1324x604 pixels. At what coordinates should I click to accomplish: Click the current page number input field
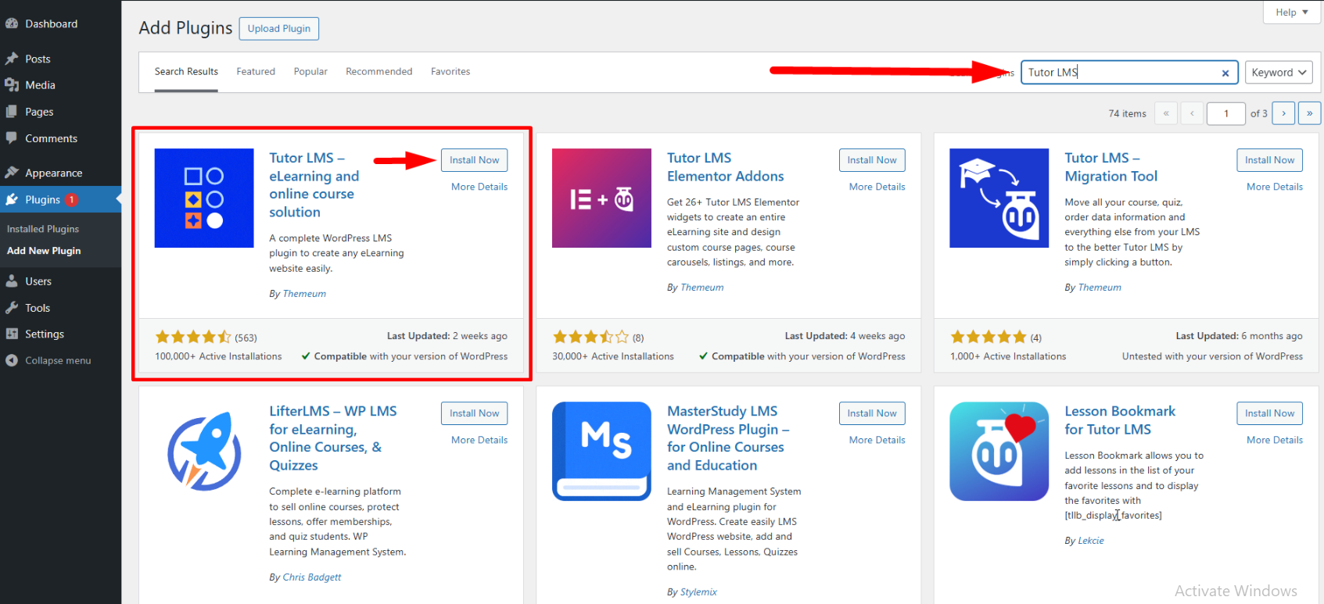point(1225,113)
